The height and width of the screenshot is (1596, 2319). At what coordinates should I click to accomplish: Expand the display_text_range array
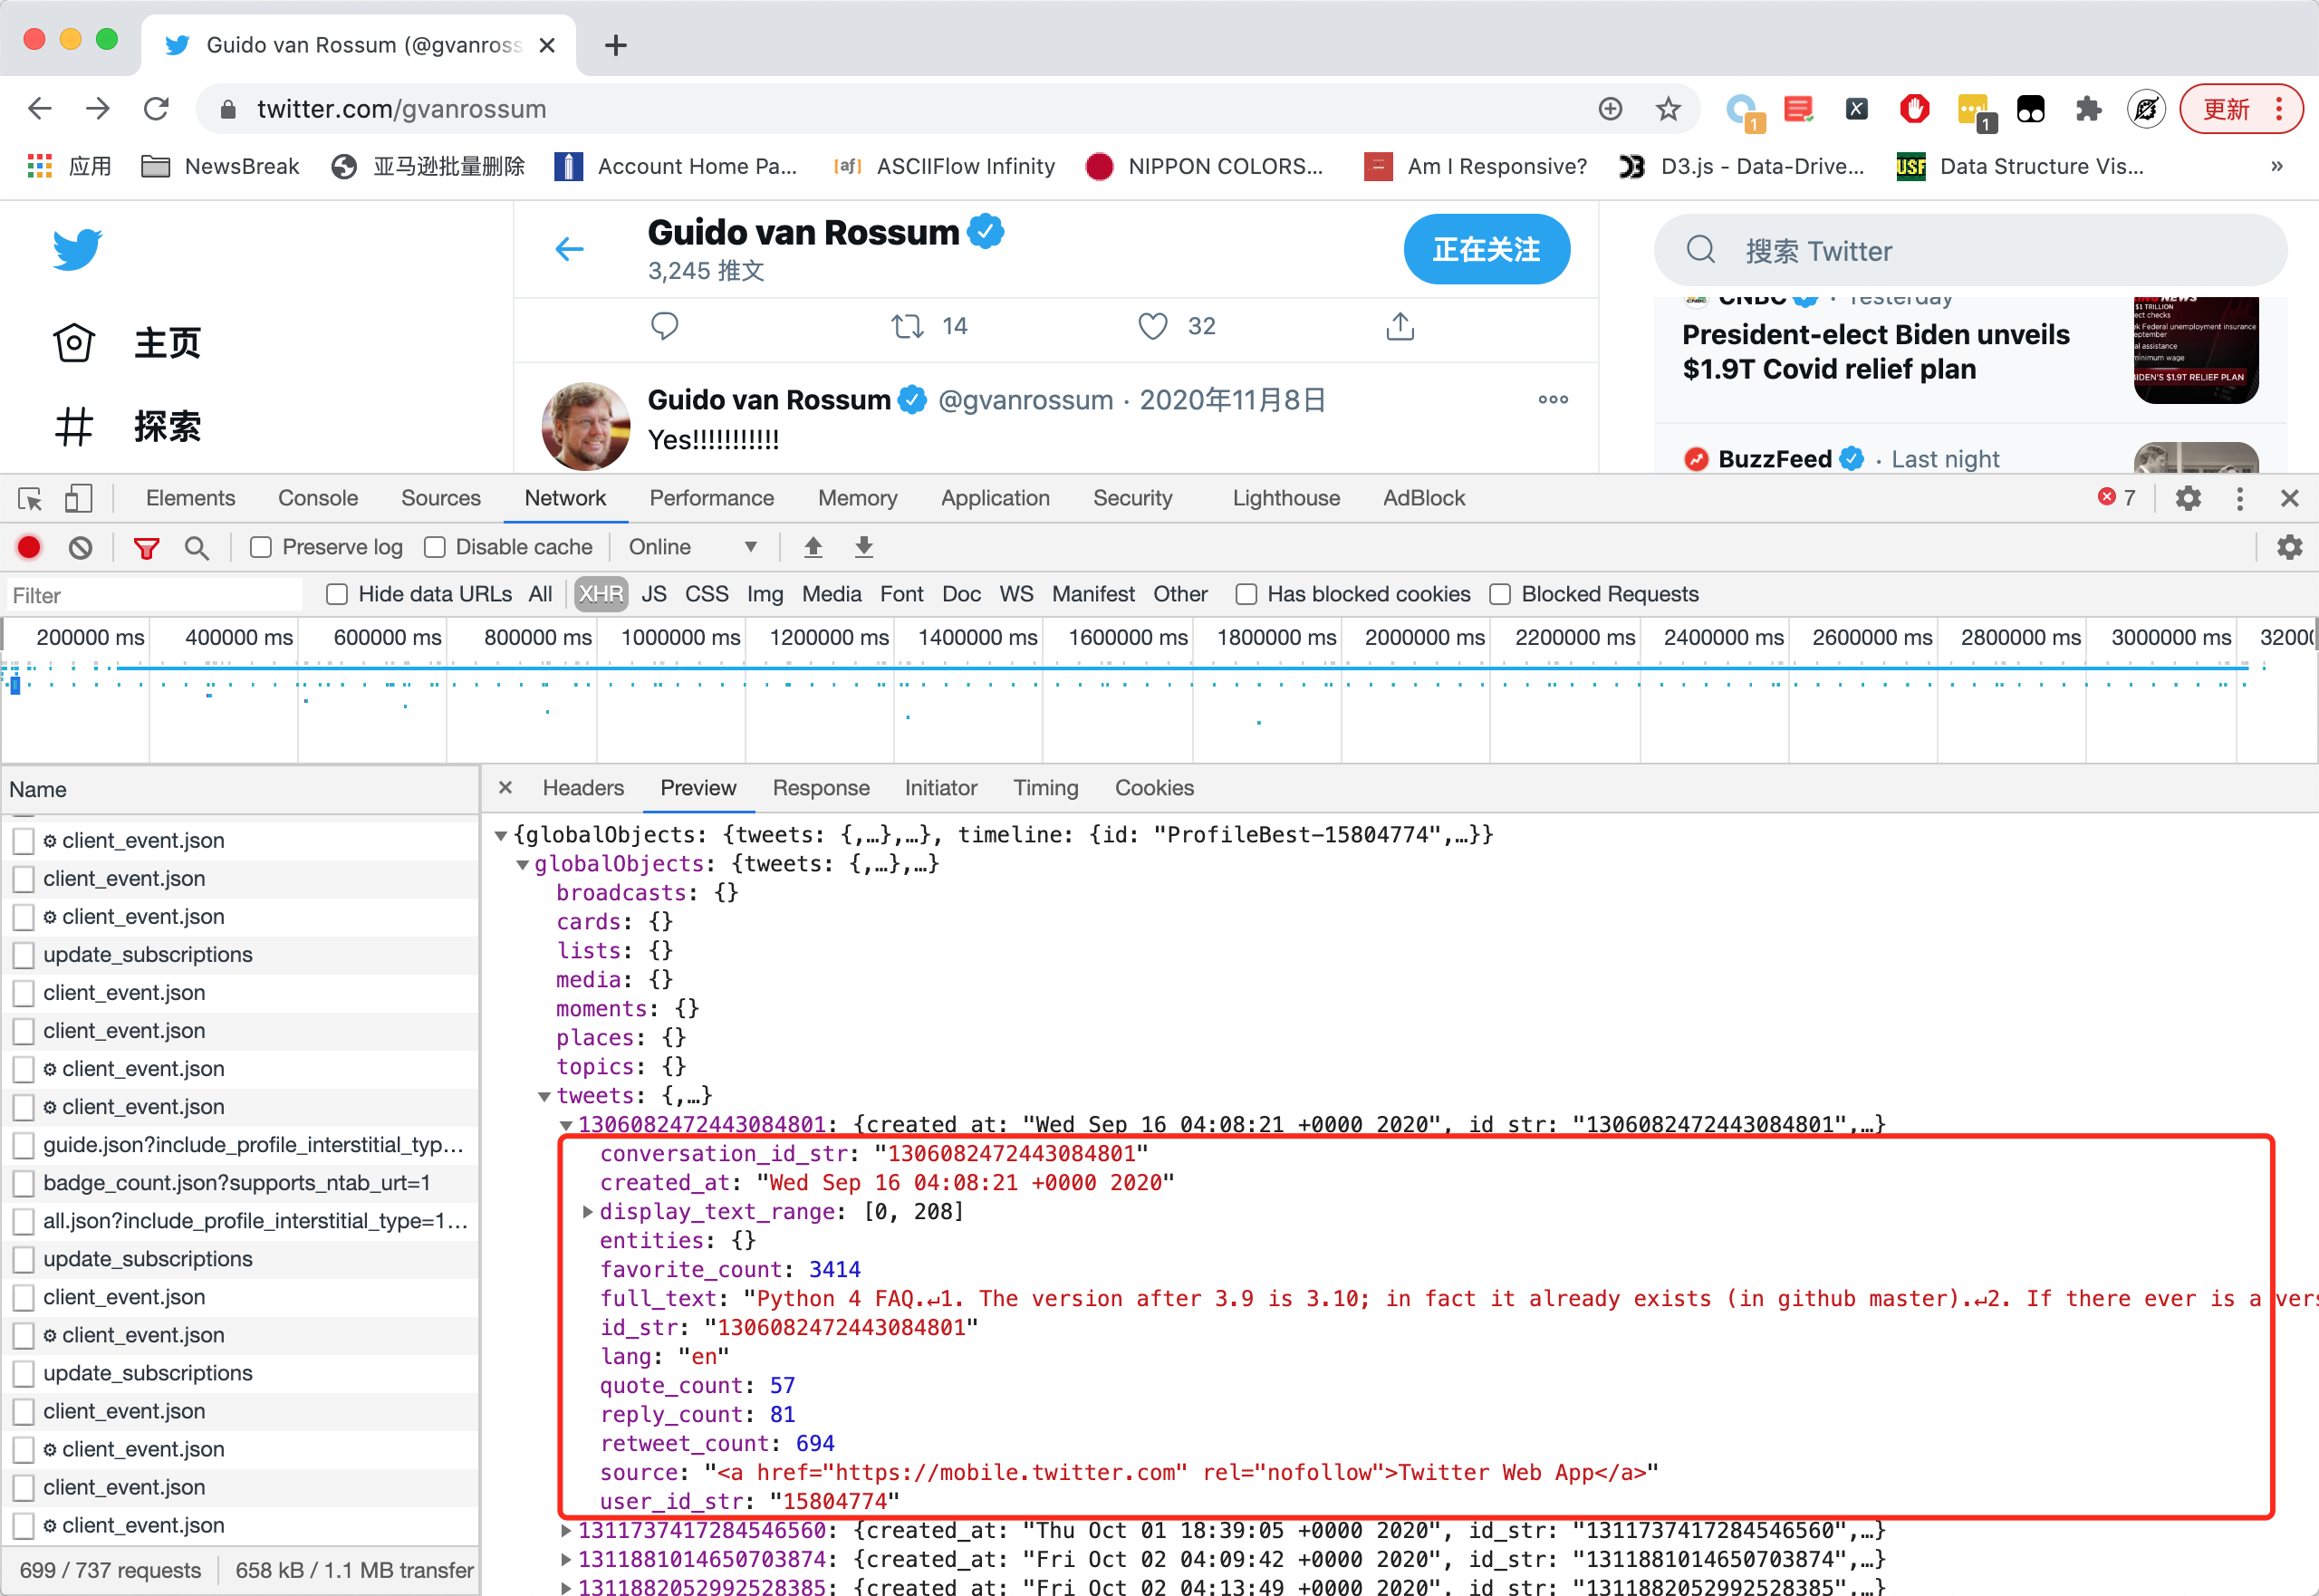pyautogui.click(x=588, y=1212)
